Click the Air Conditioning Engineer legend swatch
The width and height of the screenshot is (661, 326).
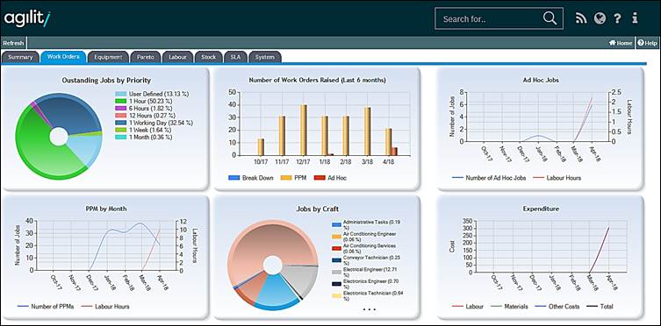336,237
